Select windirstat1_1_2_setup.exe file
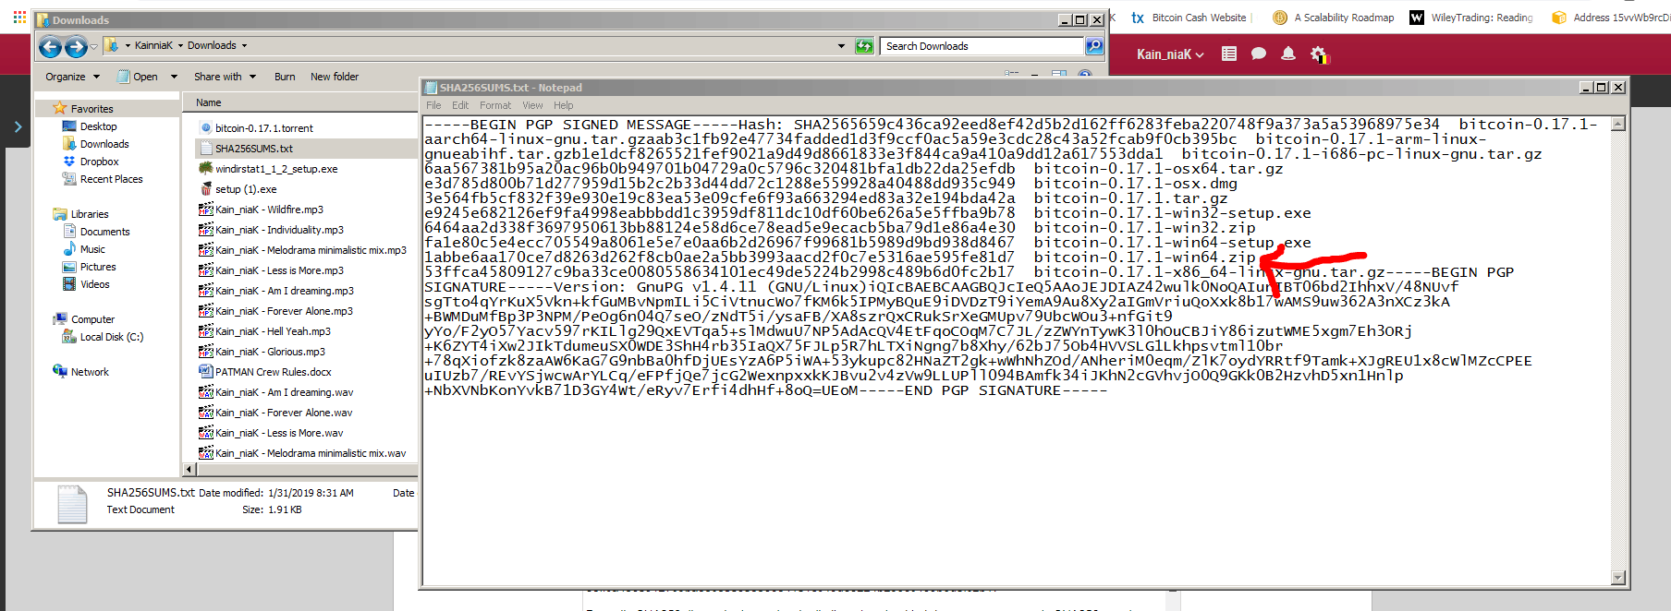This screenshot has height=611, width=1671. coord(276,169)
